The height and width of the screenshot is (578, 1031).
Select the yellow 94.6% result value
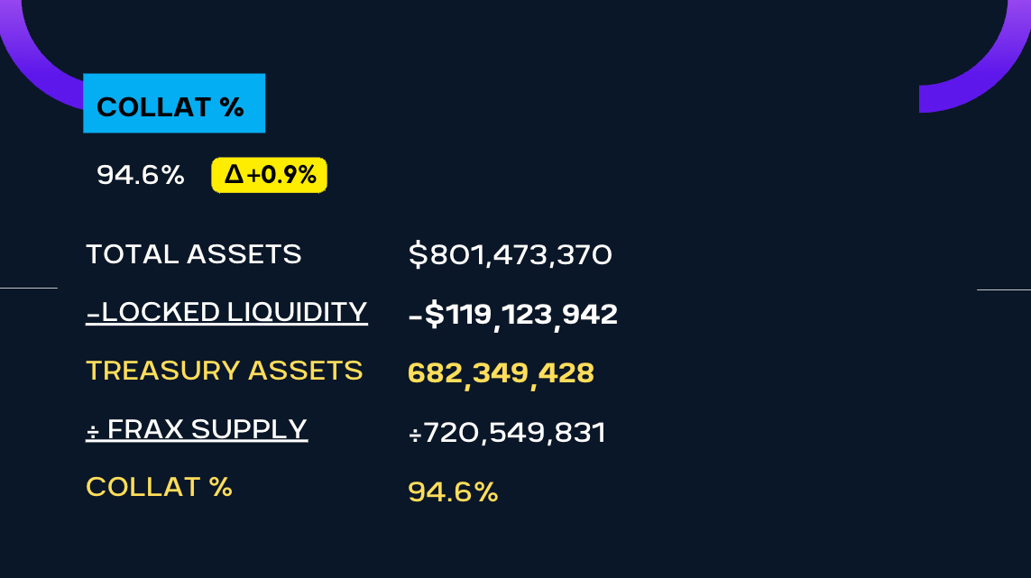click(453, 492)
